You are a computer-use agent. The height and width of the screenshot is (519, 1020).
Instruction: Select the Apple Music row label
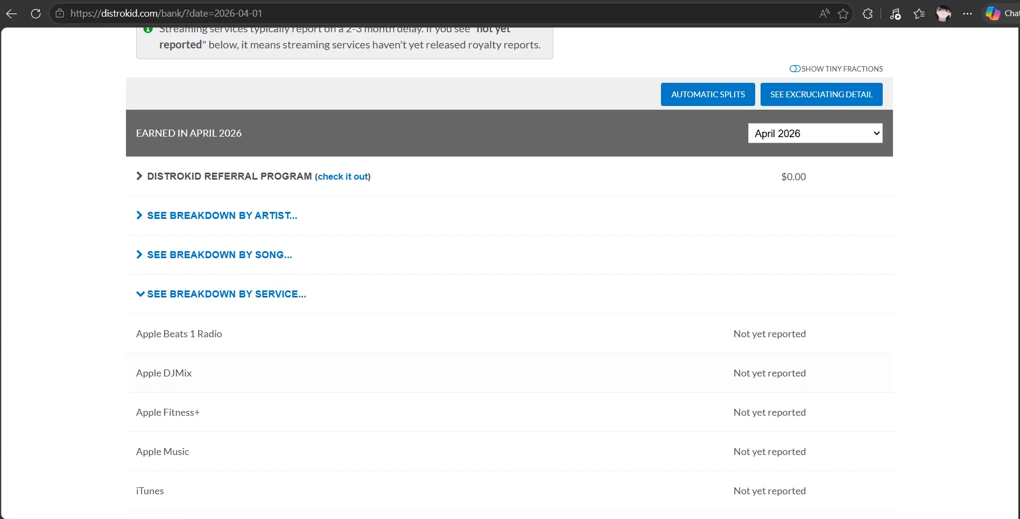(x=163, y=452)
